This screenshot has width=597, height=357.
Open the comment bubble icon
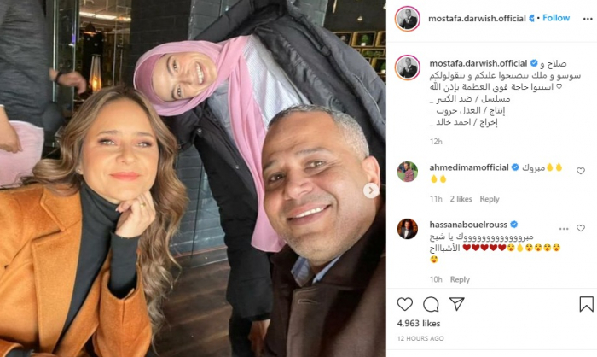[431, 304]
